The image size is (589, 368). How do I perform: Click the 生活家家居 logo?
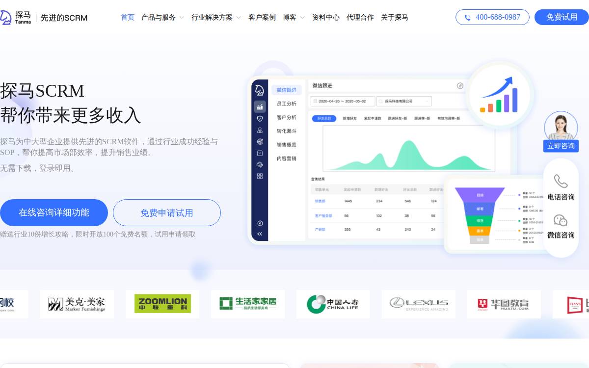tap(248, 304)
